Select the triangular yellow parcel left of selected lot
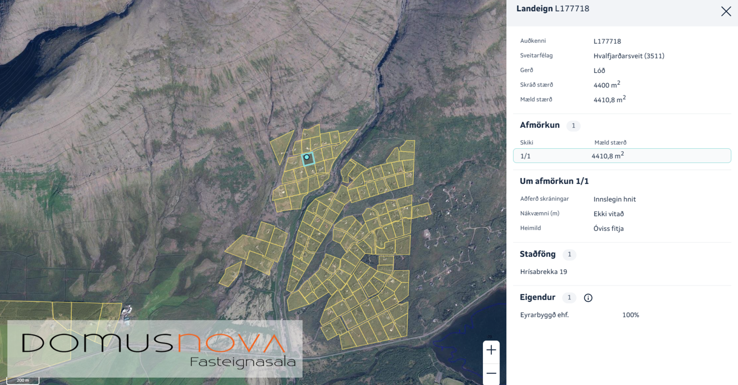The image size is (738, 385). click(280, 145)
